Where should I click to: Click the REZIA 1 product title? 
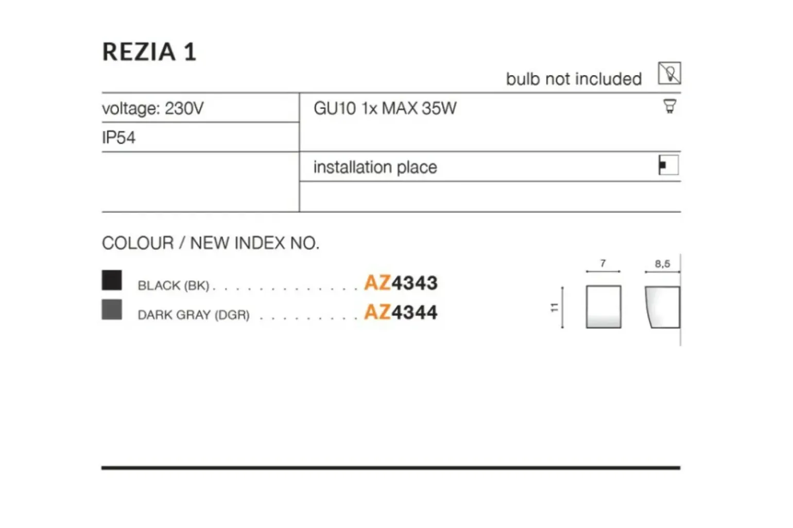(x=149, y=52)
